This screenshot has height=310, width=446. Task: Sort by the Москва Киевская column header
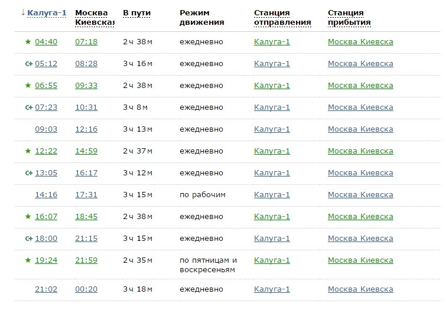tap(94, 18)
